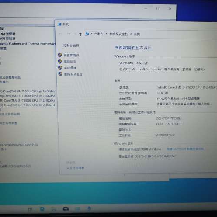Select Dynamic Platform and Thermal Framework in Device Manager

tap(28, 44)
